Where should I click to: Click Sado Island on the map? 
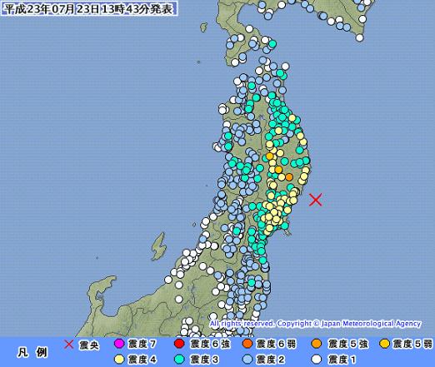point(158,246)
